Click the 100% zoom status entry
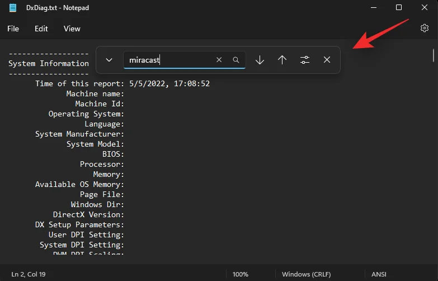Image resolution: width=438 pixels, height=281 pixels. pos(240,274)
